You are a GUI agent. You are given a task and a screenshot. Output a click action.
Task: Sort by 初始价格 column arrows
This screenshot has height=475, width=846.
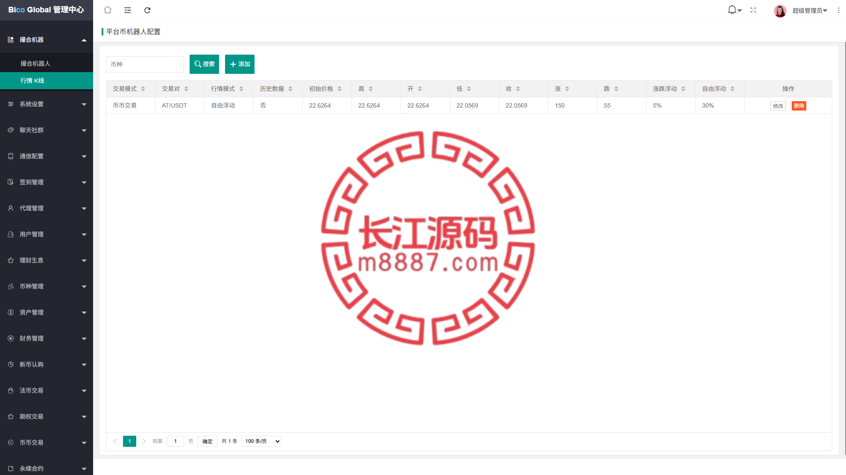coord(340,89)
